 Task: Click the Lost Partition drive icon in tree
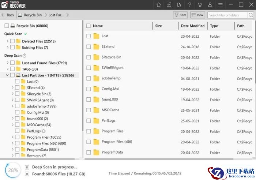(18, 75)
